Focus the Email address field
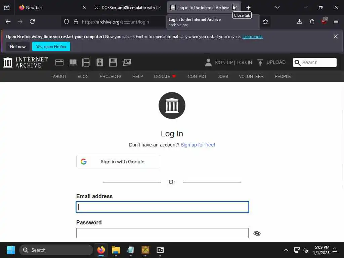The image size is (344, 258). click(x=162, y=207)
